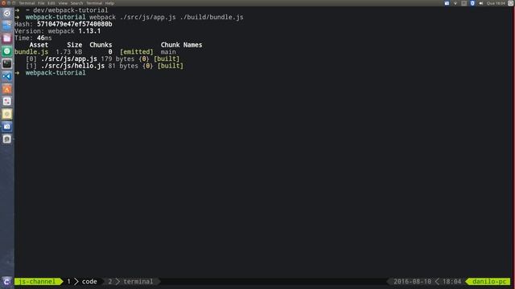This screenshot has height=289, width=515.
Task: Select tmux window 1 code
Action: pyautogui.click(x=82, y=282)
